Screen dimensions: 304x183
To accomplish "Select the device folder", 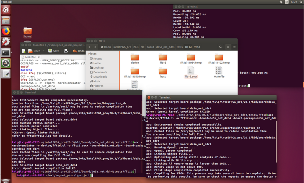I will 135,59.
